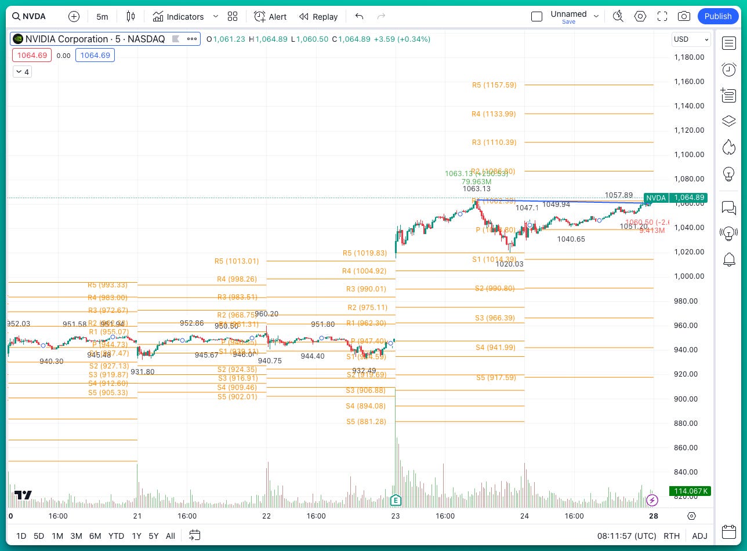
Task: Open chart settings hexagon icon
Action: 640,16
